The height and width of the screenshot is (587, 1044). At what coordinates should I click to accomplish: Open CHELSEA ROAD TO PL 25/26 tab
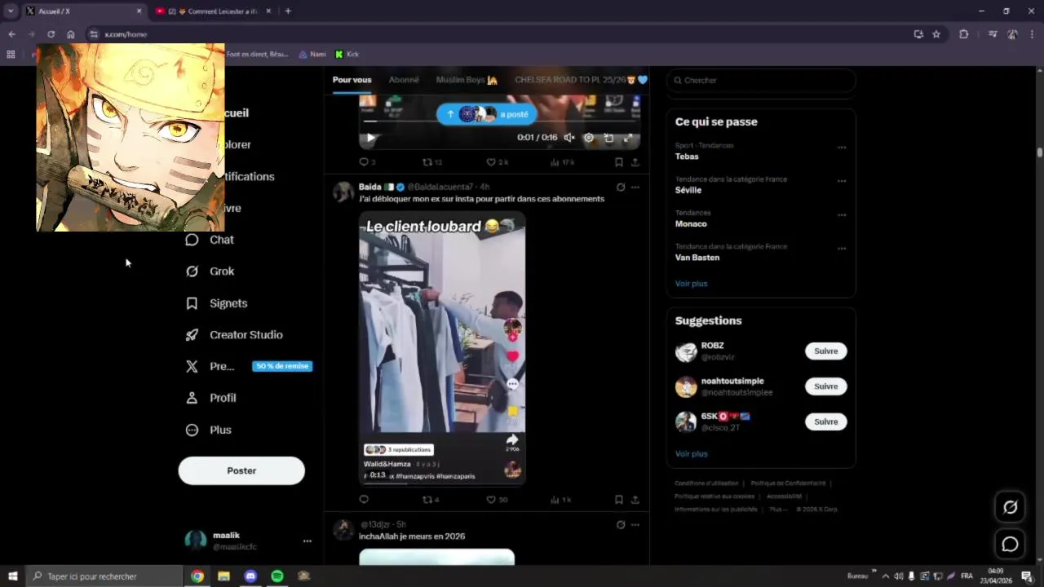click(x=582, y=80)
